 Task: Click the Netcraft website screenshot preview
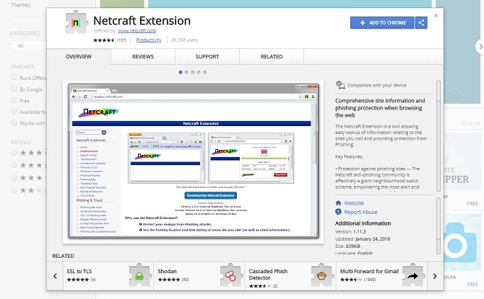[193, 161]
